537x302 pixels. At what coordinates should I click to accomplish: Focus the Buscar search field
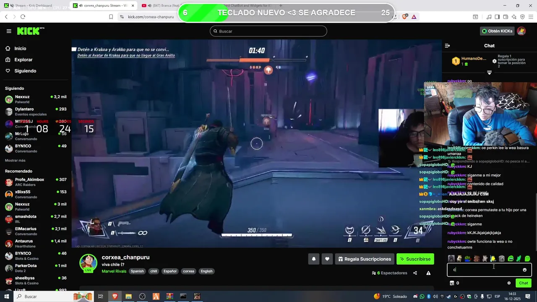pos(268,31)
